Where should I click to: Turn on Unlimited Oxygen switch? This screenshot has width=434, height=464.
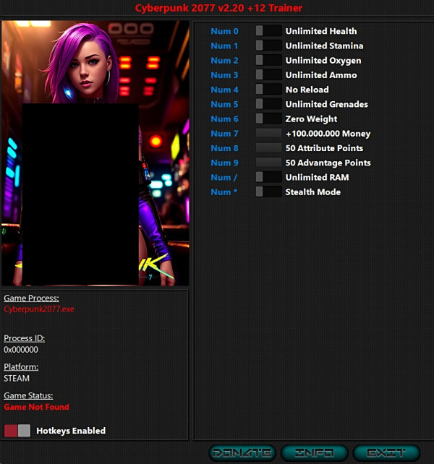[268, 60]
